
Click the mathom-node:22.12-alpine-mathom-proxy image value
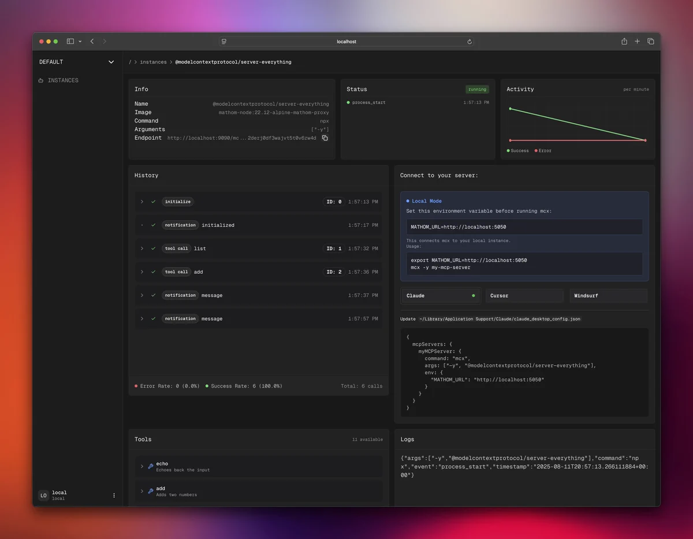point(274,113)
